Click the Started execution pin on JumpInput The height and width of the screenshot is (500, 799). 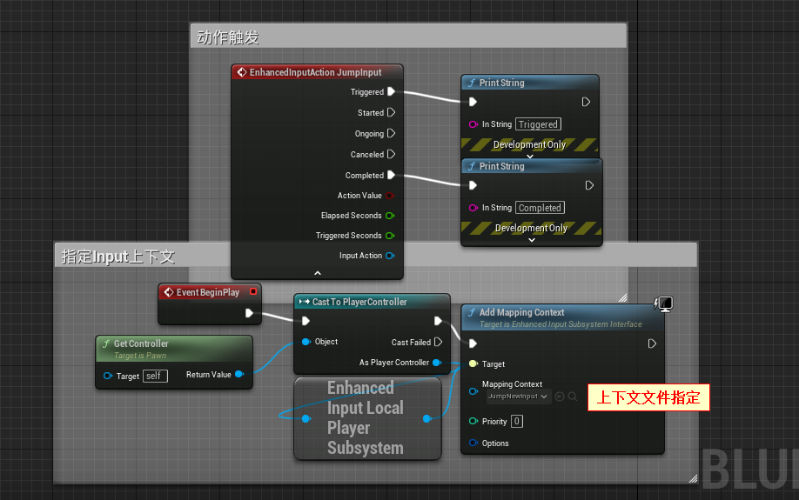(x=391, y=112)
